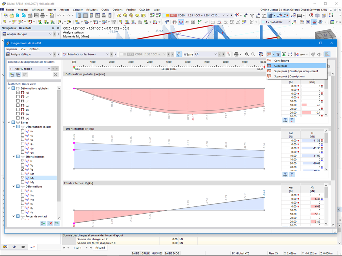This screenshot has height=256, width=342.
Task: Click the filter funnel icon in second toolbar
Action: click(167, 22)
